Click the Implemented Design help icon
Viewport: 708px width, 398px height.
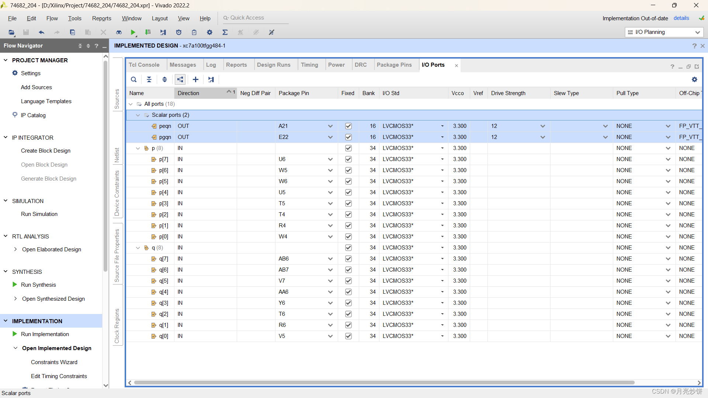[x=694, y=46]
